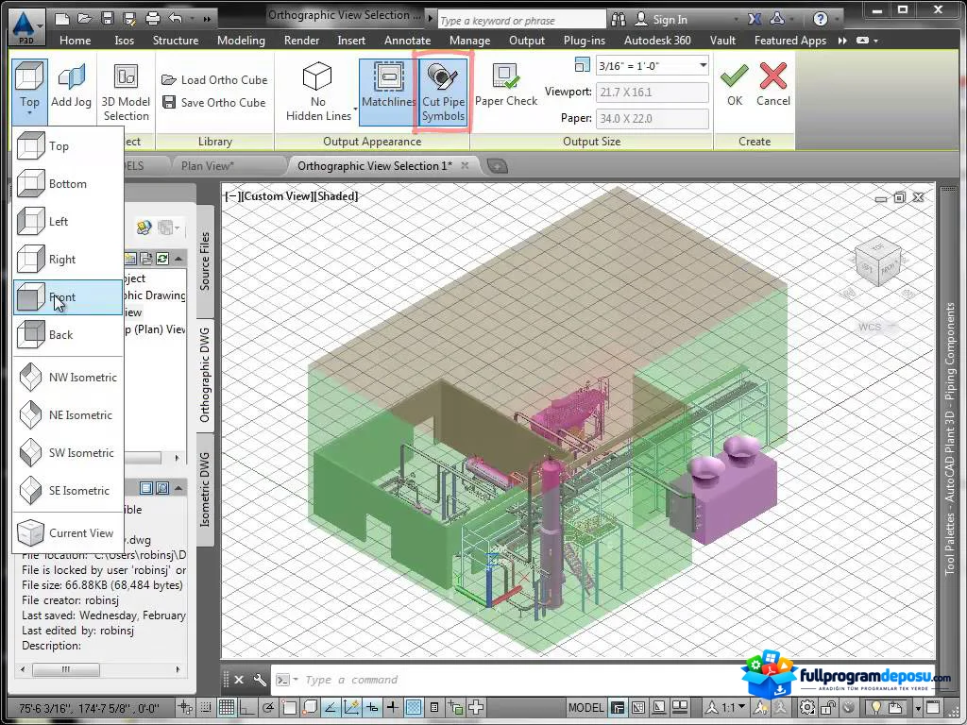Screen dimensions: 967x725
Task: Click the annotation scale icon in status bar
Action: [x=712, y=707]
